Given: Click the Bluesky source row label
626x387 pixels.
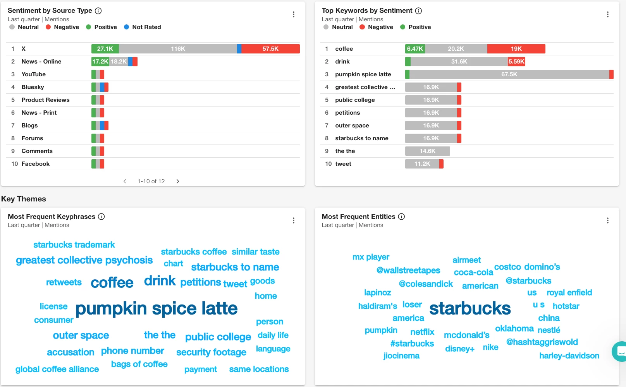Looking at the screenshot, I should click(33, 87).
